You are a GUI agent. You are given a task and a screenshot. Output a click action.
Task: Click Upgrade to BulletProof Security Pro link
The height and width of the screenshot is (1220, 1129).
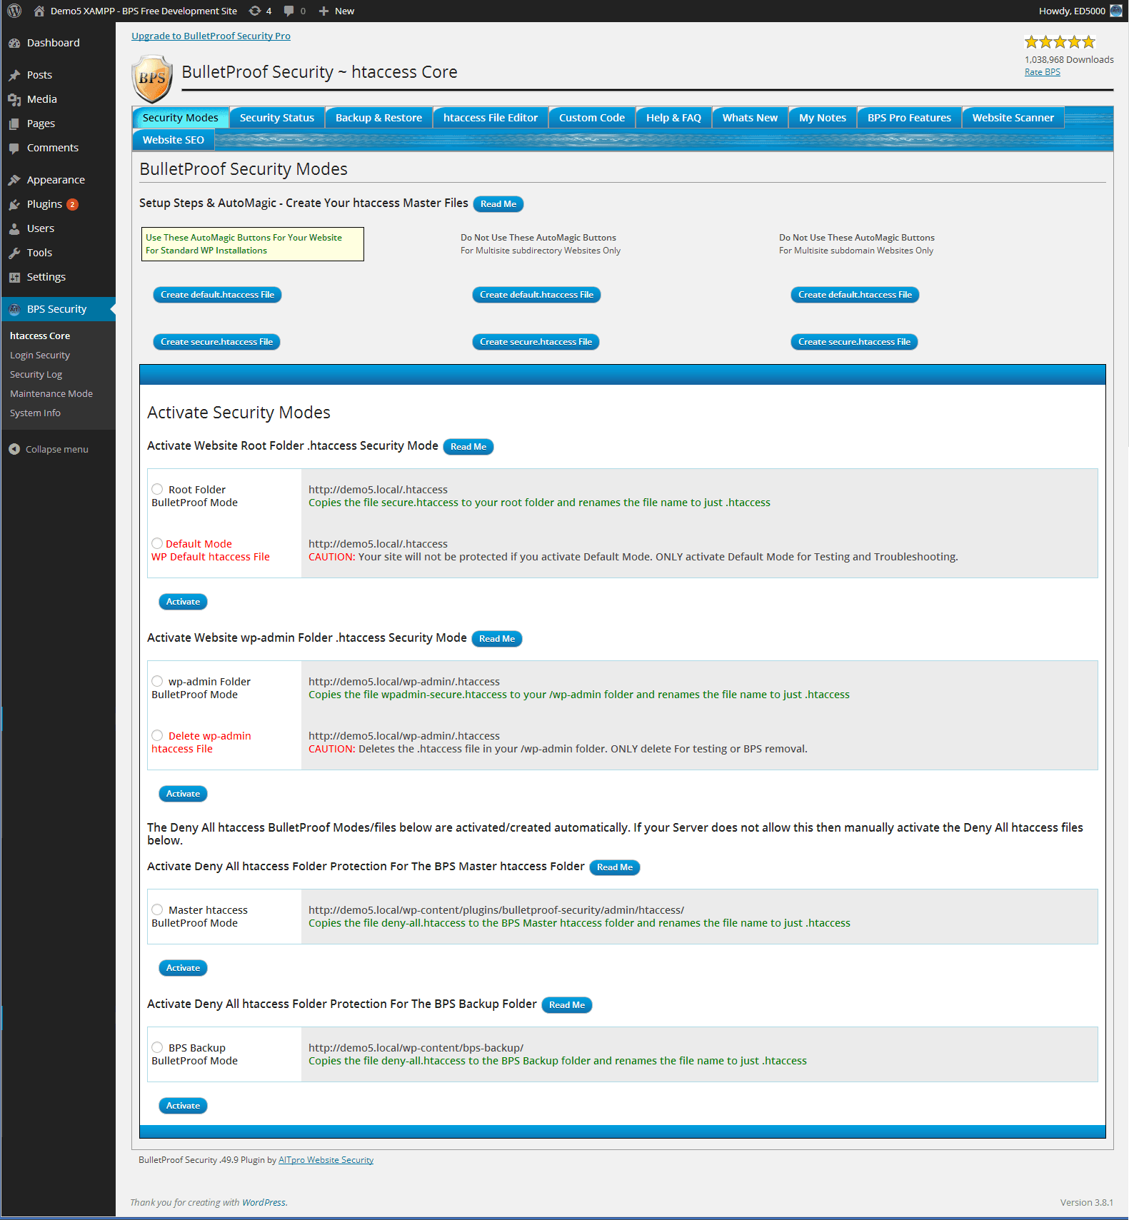pyautogui.click(x=211, y=36)
